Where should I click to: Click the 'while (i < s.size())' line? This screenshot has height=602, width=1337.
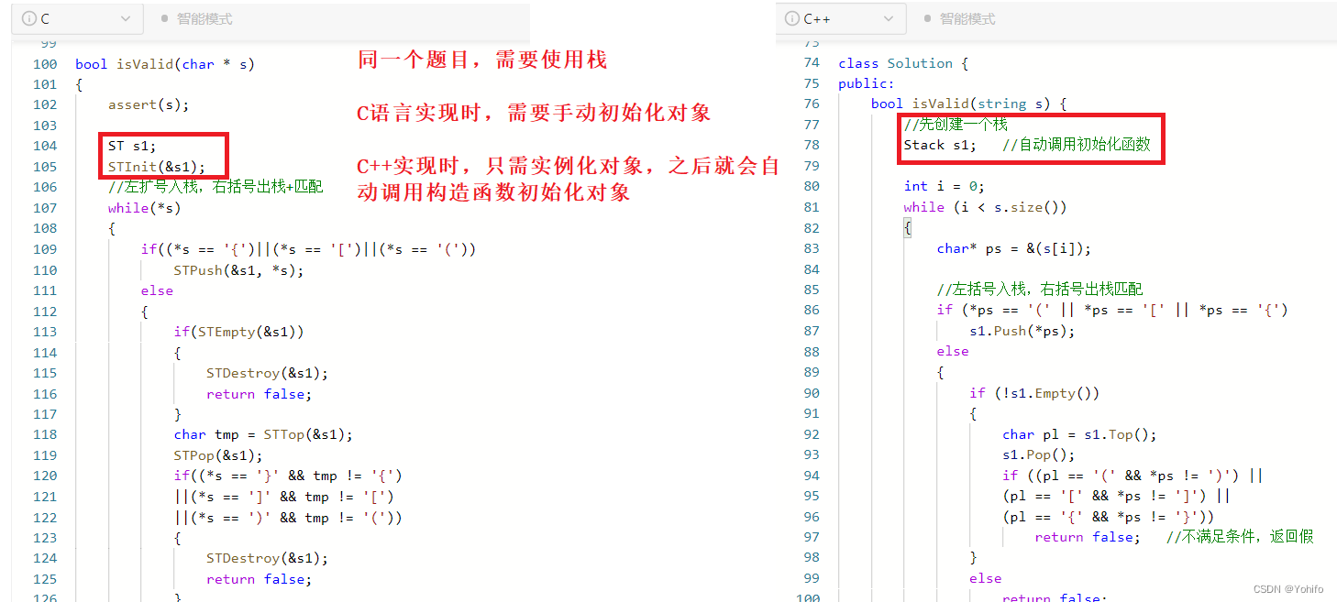click(x=985, y=207)
